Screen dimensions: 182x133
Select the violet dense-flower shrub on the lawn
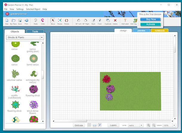tap(109, 97)
